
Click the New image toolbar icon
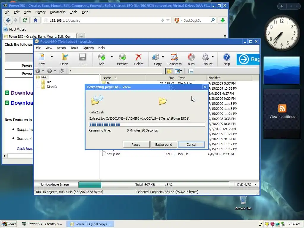(42, 59)
